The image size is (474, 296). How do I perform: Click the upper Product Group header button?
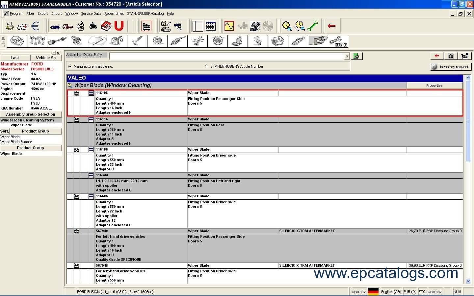[x=35, y=131]
